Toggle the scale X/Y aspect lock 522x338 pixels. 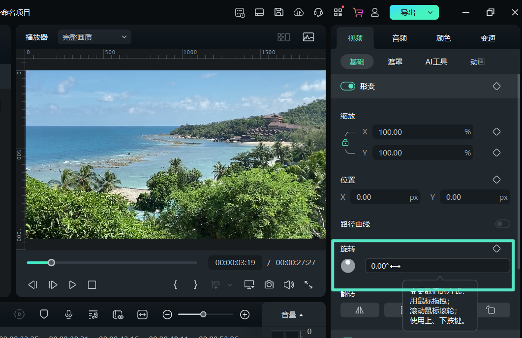[345, 143]
